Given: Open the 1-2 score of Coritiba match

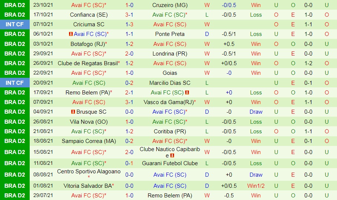Looking at the screenshot, I should (130, 131).
